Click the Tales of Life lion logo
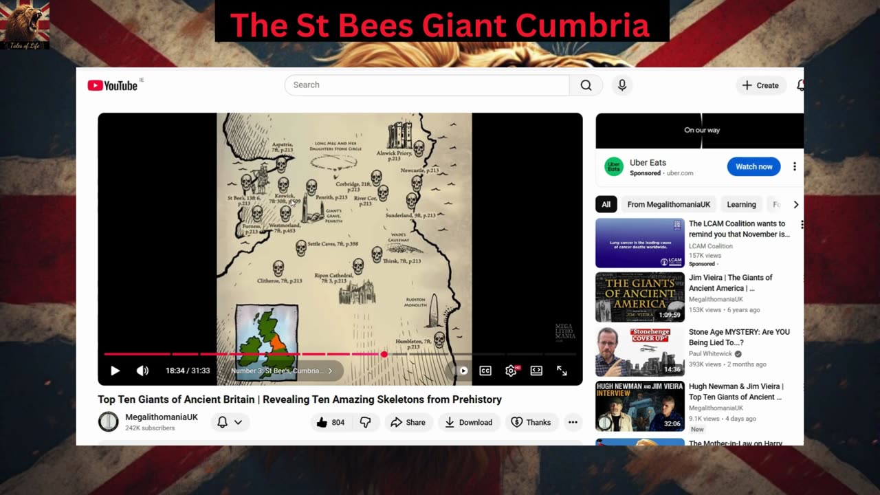This screenshot has height=495, width=880. point(25,25)
